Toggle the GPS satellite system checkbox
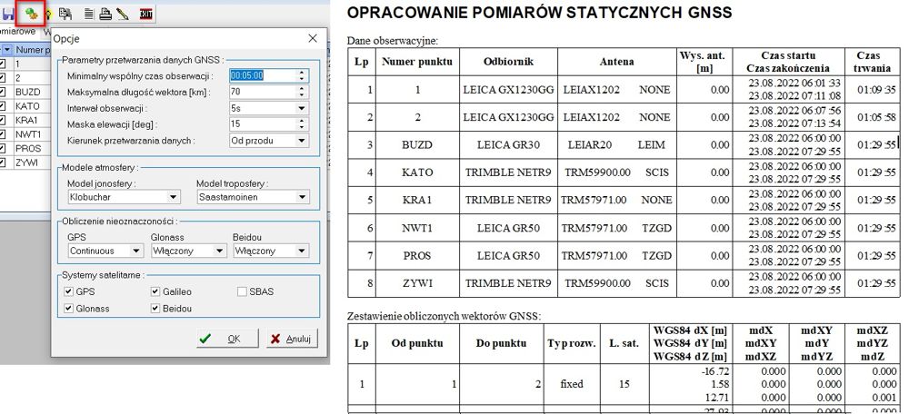Screen dimensions: 909x414 [x=69, y=291]
